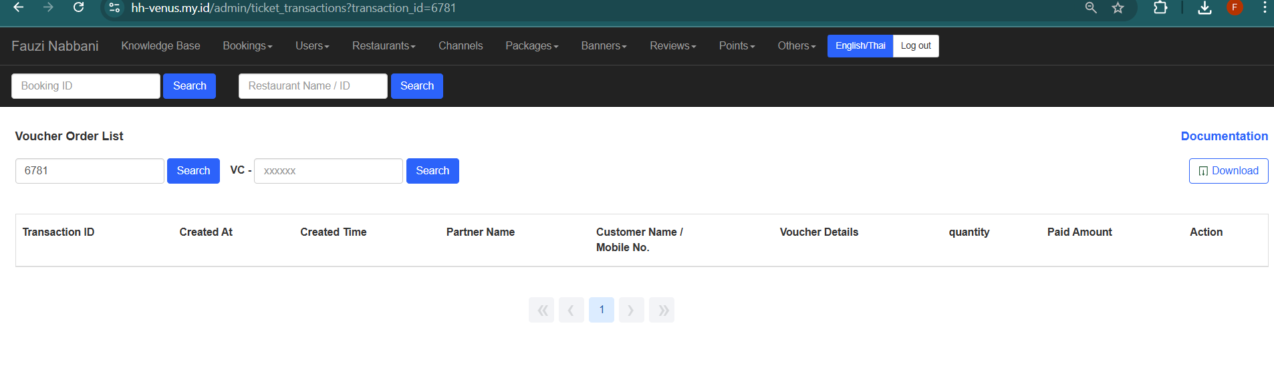This screenshot has width=1274, height=376.
Task: Click the browser reload page icon
Action: pyautogui.click(x=78, y=7)
